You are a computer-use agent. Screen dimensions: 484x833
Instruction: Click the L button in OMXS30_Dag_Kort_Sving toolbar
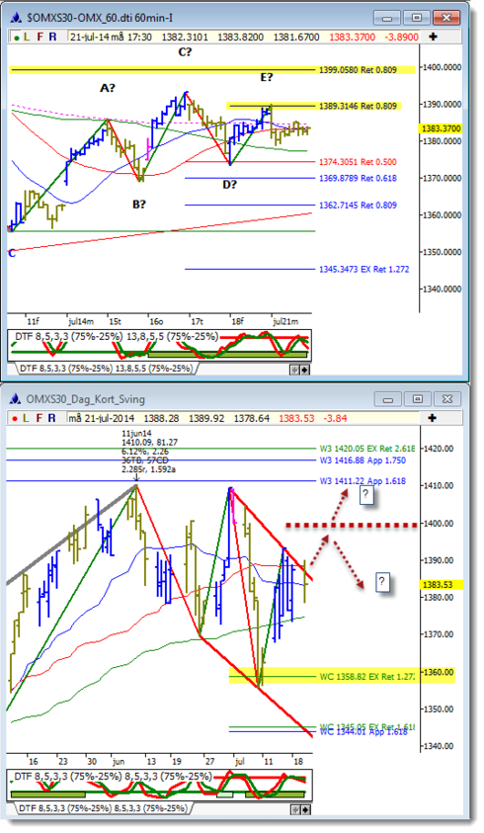coord(26,418)
